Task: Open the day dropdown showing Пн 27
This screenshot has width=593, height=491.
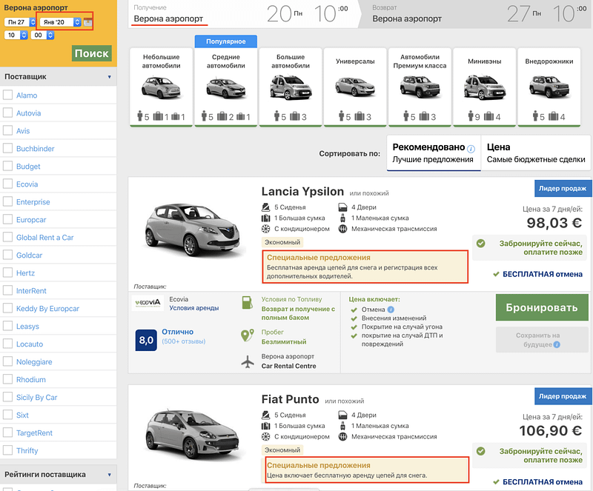Action: [21, 22]
